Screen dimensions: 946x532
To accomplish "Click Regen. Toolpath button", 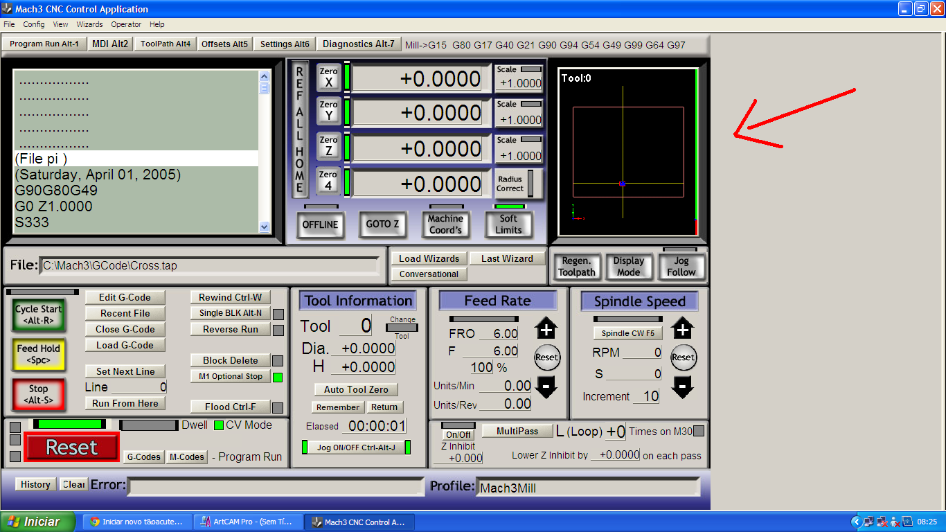I will [576, 267].
